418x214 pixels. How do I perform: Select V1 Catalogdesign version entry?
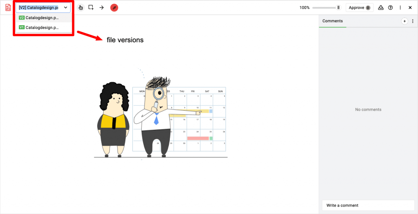(43, 27)
